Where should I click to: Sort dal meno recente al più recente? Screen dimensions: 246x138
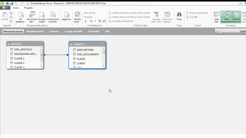(130, 13)
